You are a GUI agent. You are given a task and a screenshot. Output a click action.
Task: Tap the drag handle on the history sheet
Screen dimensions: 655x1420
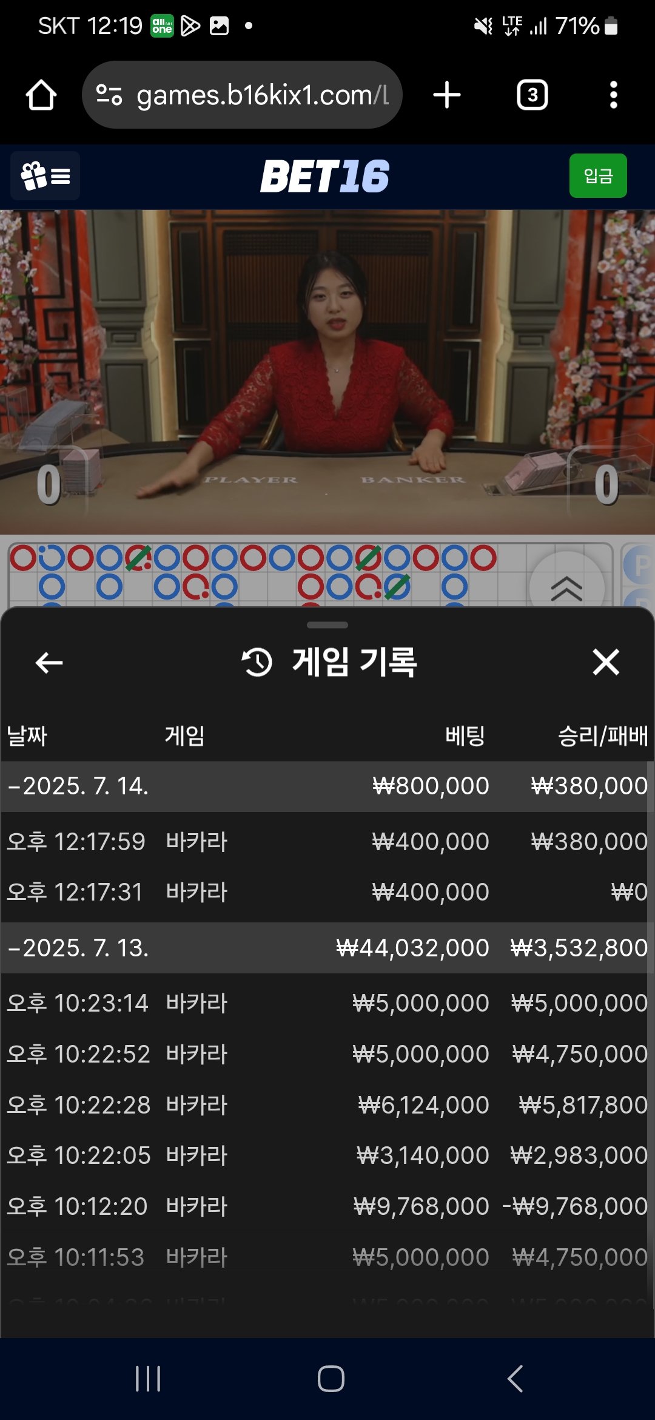(x=327, y=625)
